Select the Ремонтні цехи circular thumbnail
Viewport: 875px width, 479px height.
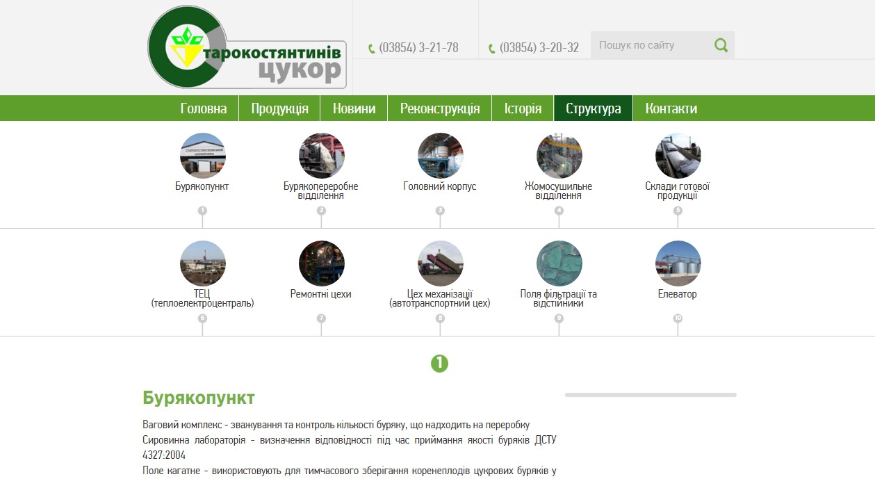[x=322, y=263]
